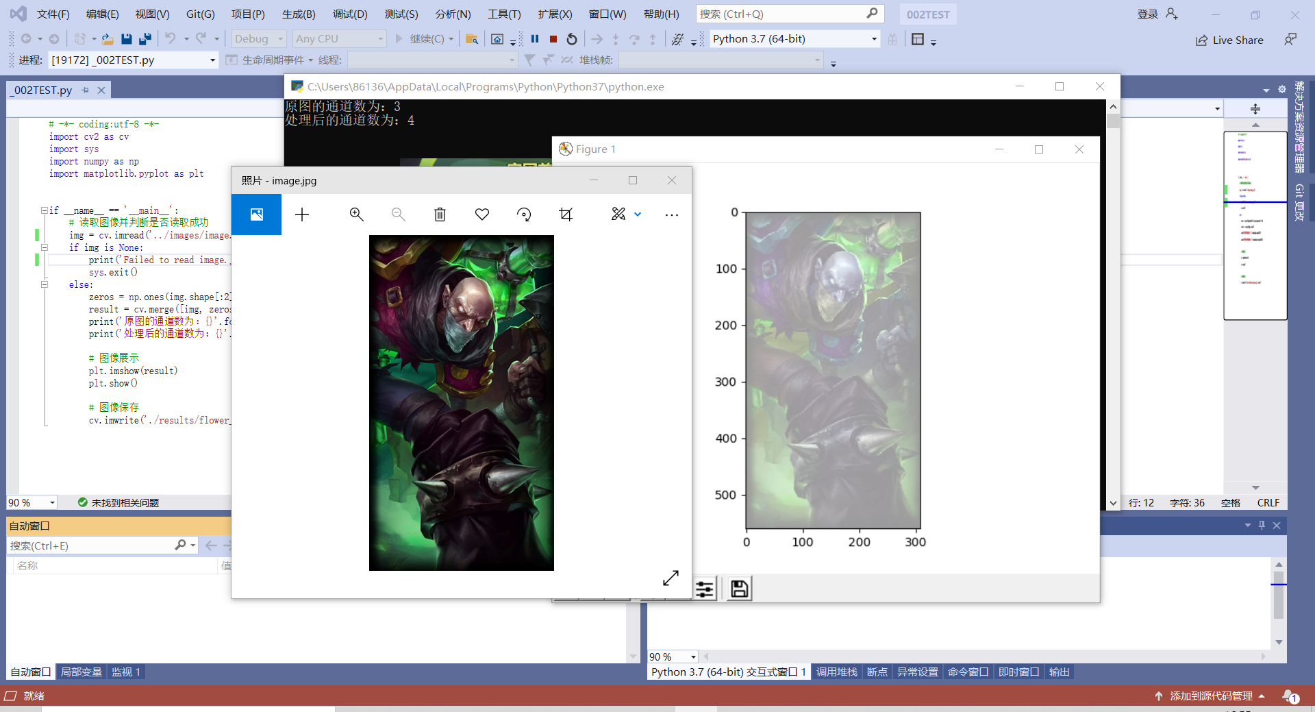The height and width of the screenshot is (712, 1315).
Task: Open the See more ellipsis in Photos
Action: pyautogui.click(x=672, y=214)
